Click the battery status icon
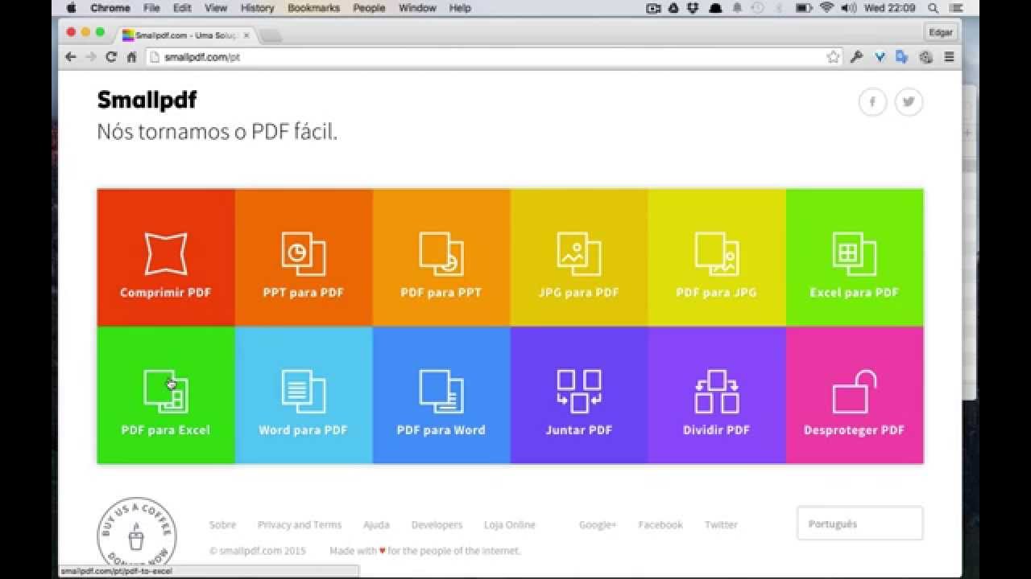 click(803, 8)
